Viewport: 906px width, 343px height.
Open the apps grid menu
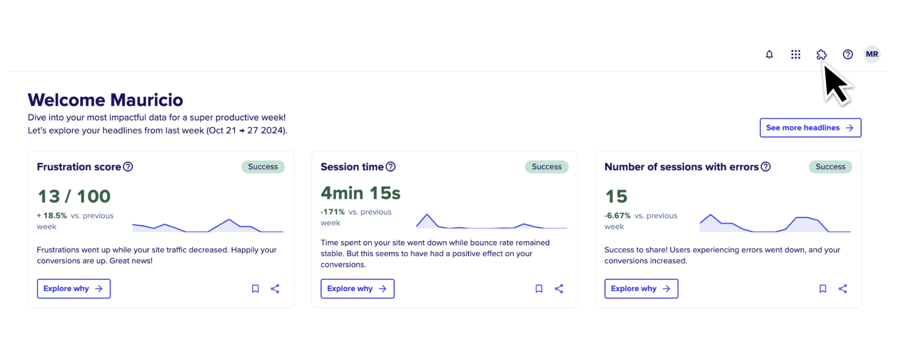(x=796, y=54)
